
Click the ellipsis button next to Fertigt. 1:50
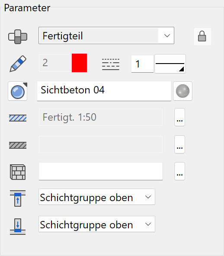[x=179, y=117]
